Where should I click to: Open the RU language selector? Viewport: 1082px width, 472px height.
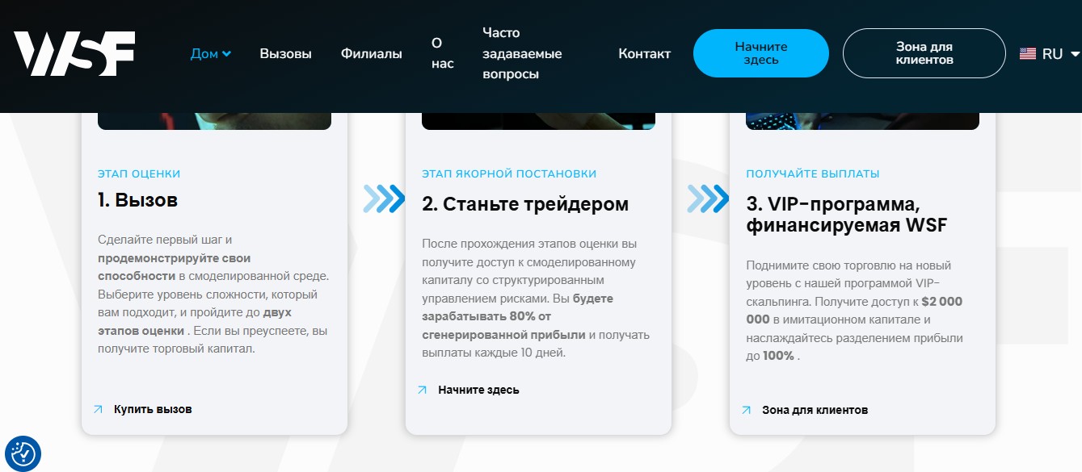pyautogui.click(x=1050, y=54)
